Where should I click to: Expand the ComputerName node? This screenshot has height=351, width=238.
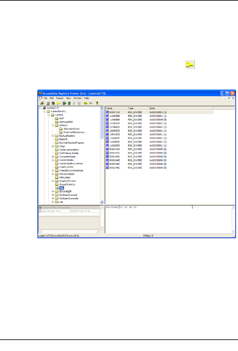click(x=53, y=156)
